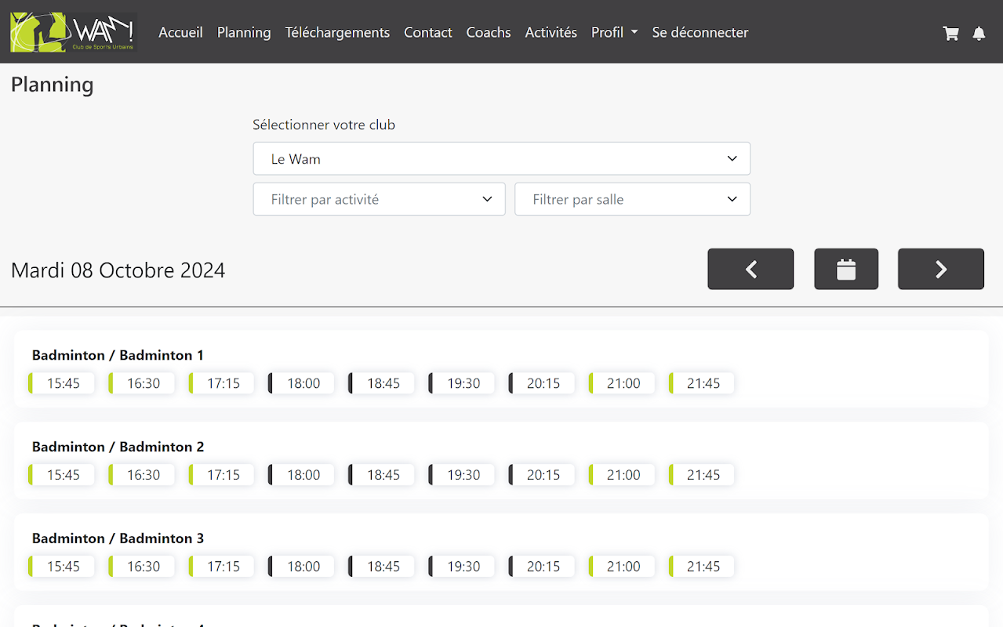Open the Coachs menu item
1003x627 pixels.
click(489, 32)
